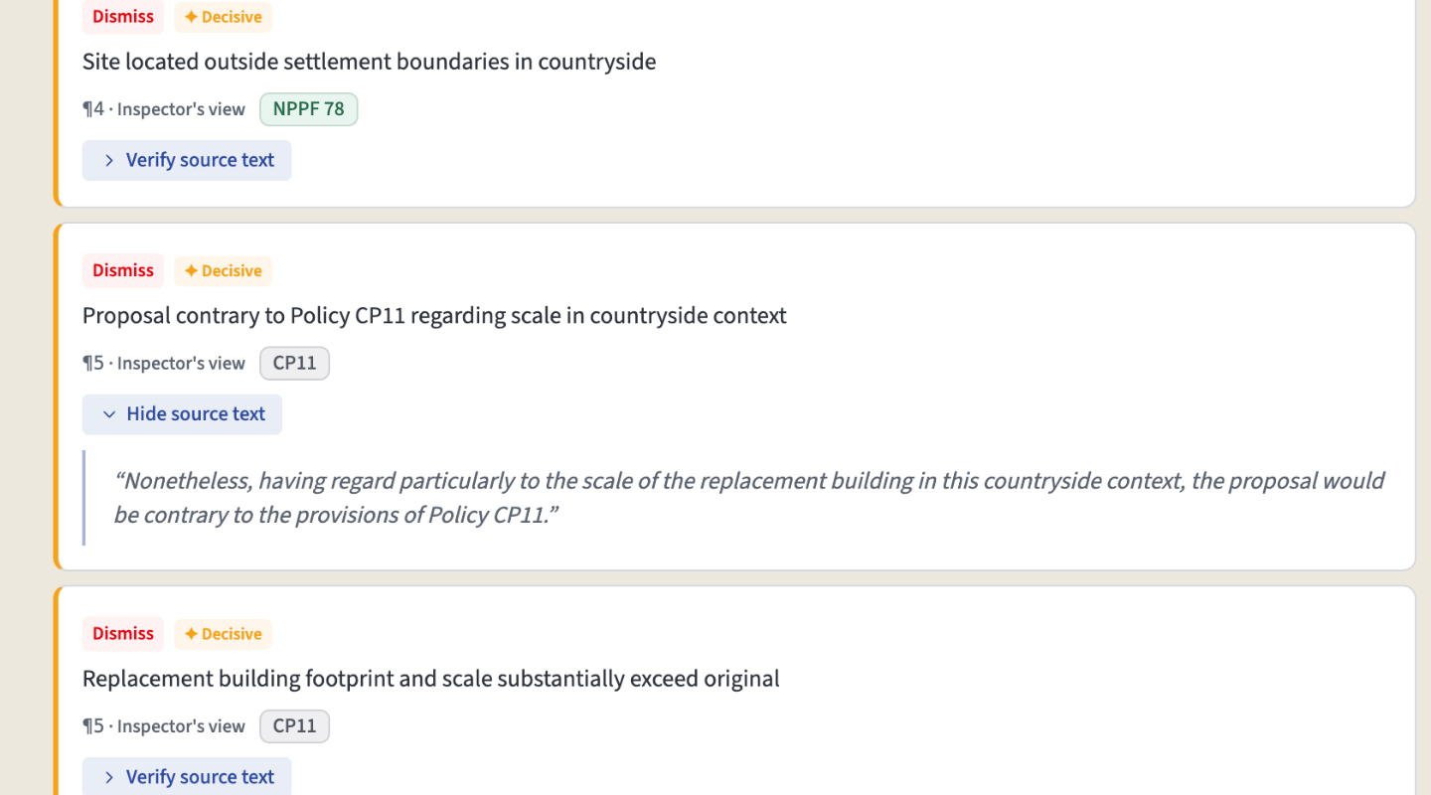Click title 'Proposal contrary to Policy CP11'
This screenshot has width=1431, height=795.
point(434,316)
